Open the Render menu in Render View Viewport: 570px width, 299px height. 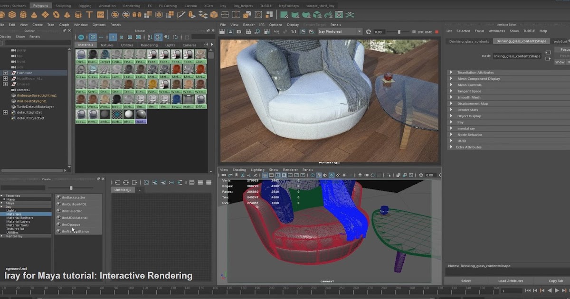pyautogui.click(x=249, y=24)
